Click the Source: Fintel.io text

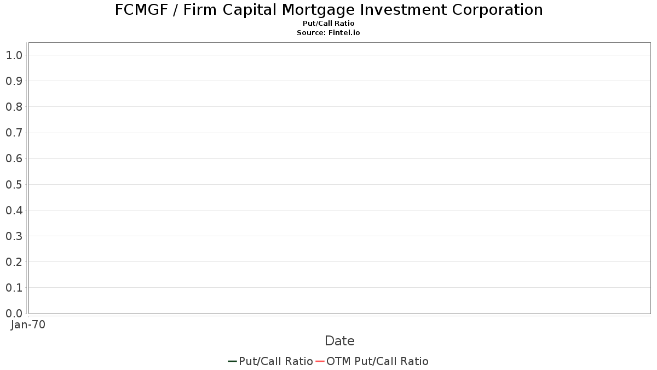(x=328, y=33)
